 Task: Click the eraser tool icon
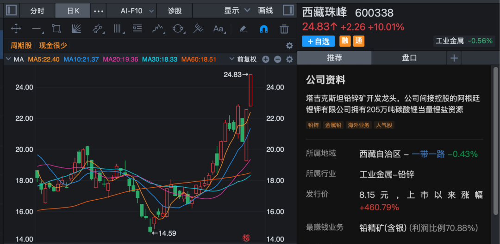click(243, 29)
